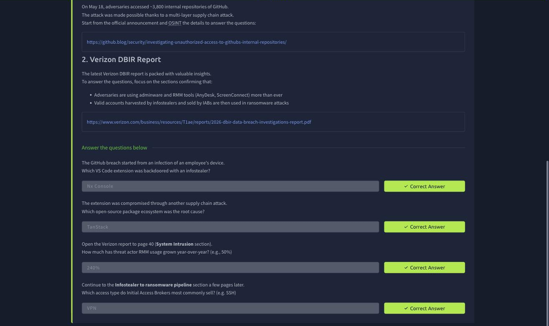Screen dimensions: 549x326
Task: Click 'Infostealer to ransomware pipeline' bold text
Action: point(153,285)
